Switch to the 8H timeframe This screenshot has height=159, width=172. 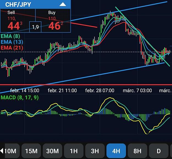(137, 151)
